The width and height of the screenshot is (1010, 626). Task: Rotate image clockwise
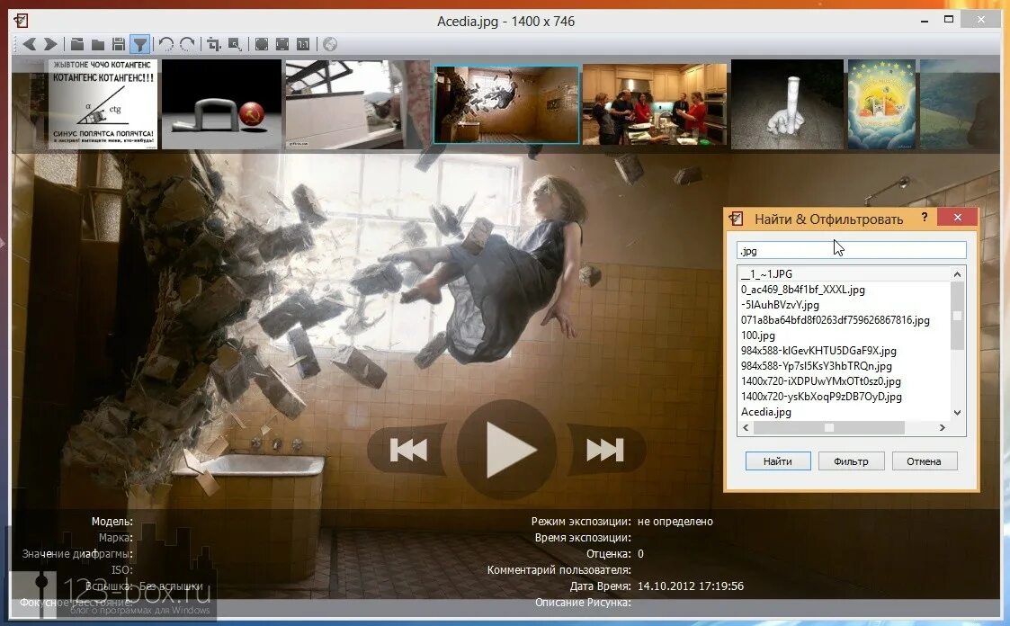tap(187, 44)
